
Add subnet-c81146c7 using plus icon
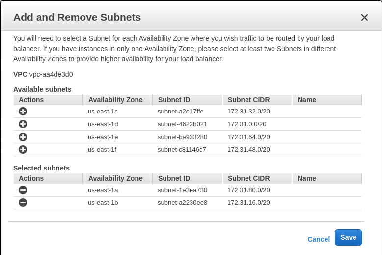pos(23,150)
